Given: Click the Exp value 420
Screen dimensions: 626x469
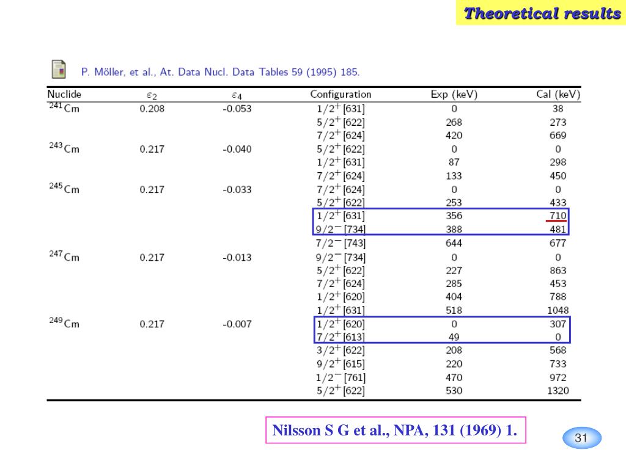Looking at the screenshot, I should point(454,136).
